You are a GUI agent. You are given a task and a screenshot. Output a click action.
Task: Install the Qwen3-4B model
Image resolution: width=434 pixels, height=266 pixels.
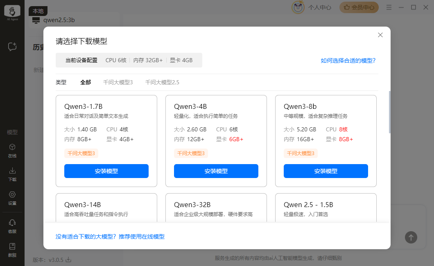(216, 171)
